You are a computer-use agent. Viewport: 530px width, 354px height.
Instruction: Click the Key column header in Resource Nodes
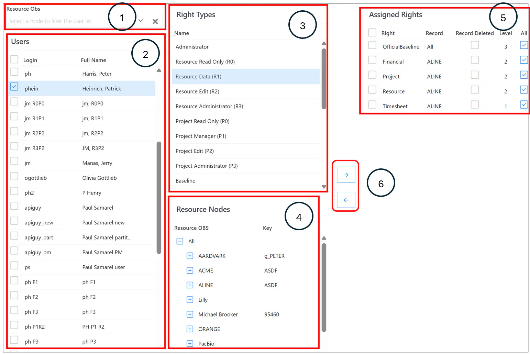[x=267, y=228]
